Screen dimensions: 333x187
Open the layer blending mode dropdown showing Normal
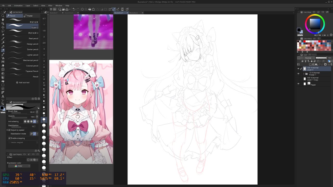pos(309,58)
